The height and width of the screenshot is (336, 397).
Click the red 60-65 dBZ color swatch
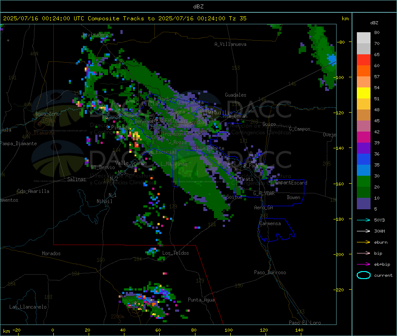point(363,60)
